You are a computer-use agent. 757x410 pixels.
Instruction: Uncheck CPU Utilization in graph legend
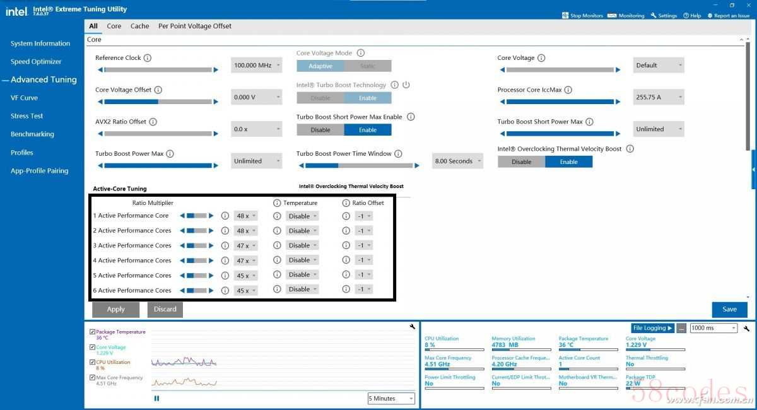(x=93, y=362)
